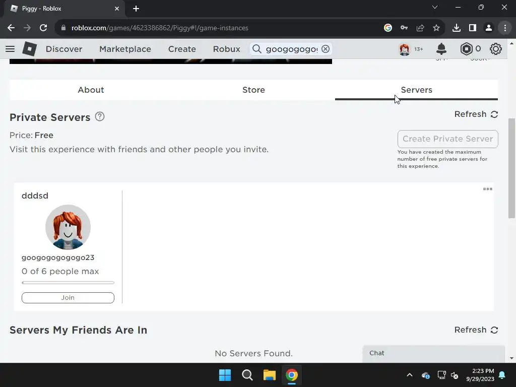Open the Roblox settings gear
This screenshot has height=387, width=516.
point(496,49)
